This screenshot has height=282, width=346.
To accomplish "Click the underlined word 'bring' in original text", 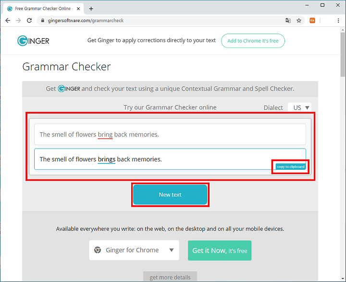I will (105, 134).
